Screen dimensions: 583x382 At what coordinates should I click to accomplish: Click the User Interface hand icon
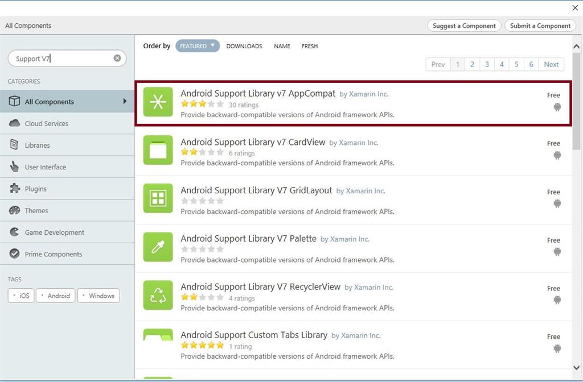(x=14, y=167)
